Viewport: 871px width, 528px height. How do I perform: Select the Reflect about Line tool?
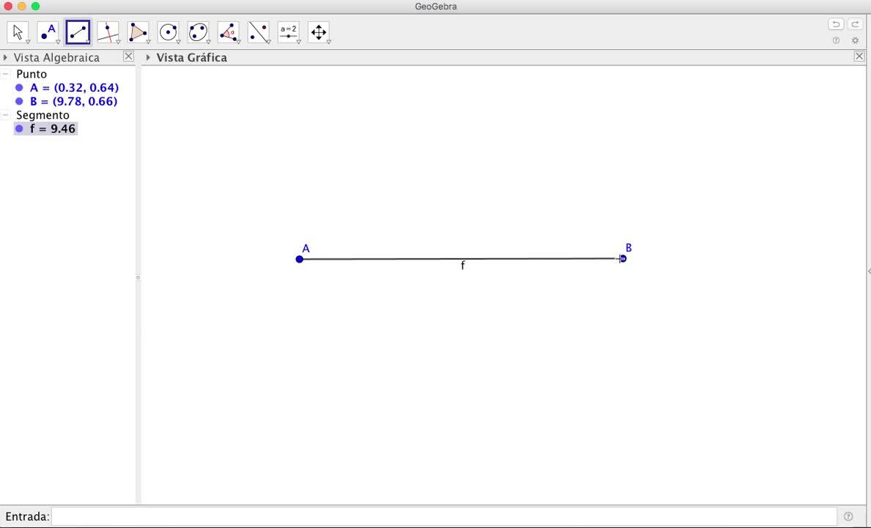(258, 32)
